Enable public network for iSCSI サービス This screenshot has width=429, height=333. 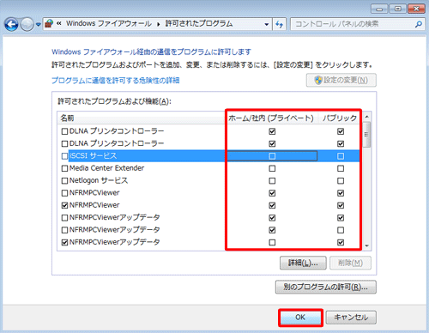341,156
